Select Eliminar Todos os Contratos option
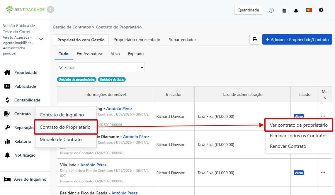Viewport: 335px width, 195px height. [299, 135]
